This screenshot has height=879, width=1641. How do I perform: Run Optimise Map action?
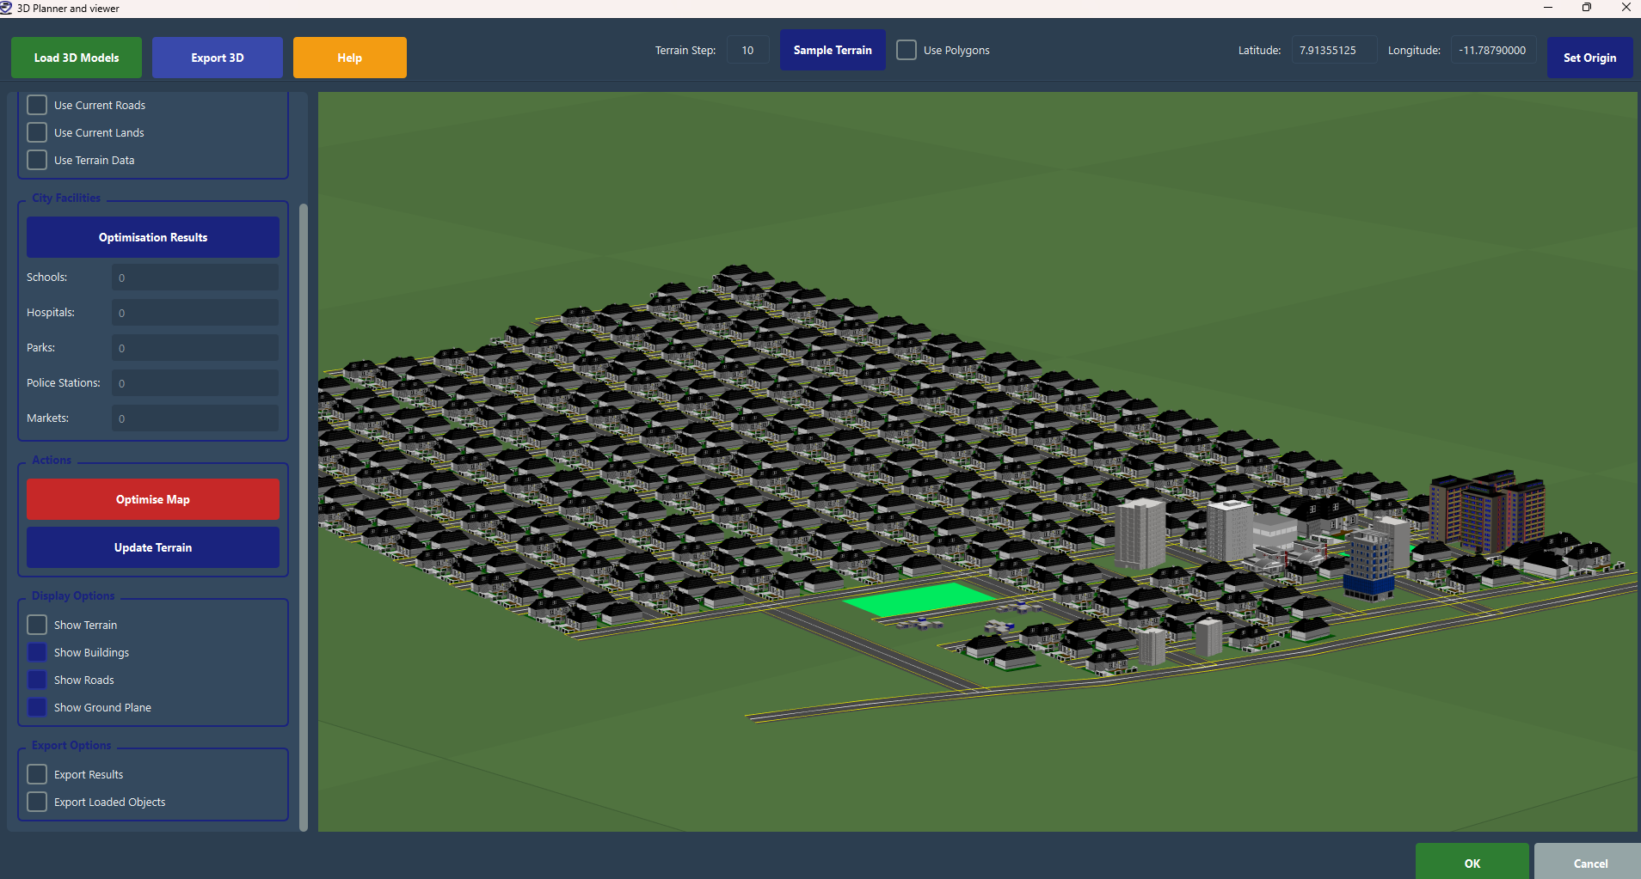[153, 499]
